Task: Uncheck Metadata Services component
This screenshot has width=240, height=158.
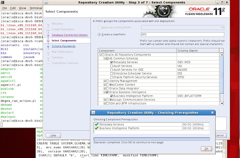Action: coord(111,62)
